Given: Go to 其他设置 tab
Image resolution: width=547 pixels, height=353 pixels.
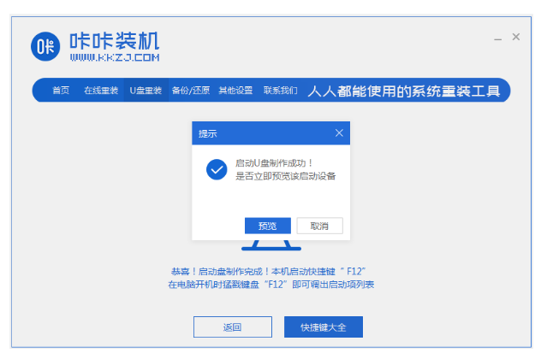Looking at the screenshot, I should coord(235,91).
